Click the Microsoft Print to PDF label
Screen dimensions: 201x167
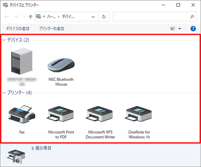(61, 134)
